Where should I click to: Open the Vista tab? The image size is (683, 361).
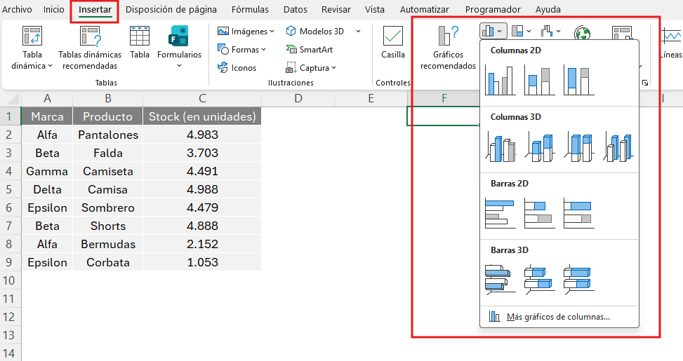[375, 9]
